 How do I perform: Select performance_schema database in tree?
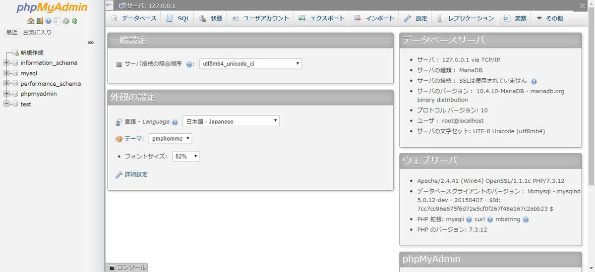click(51, 84)
